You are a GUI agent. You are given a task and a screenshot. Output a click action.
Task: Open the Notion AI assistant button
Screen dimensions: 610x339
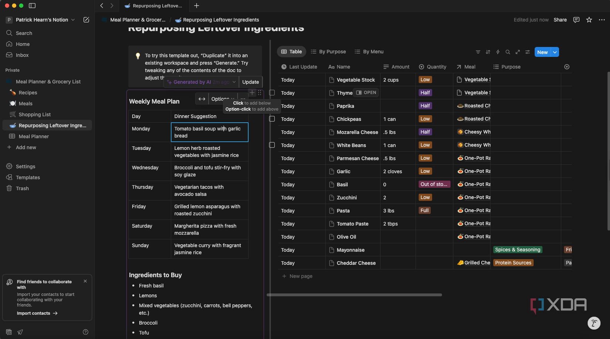[594, 323]
